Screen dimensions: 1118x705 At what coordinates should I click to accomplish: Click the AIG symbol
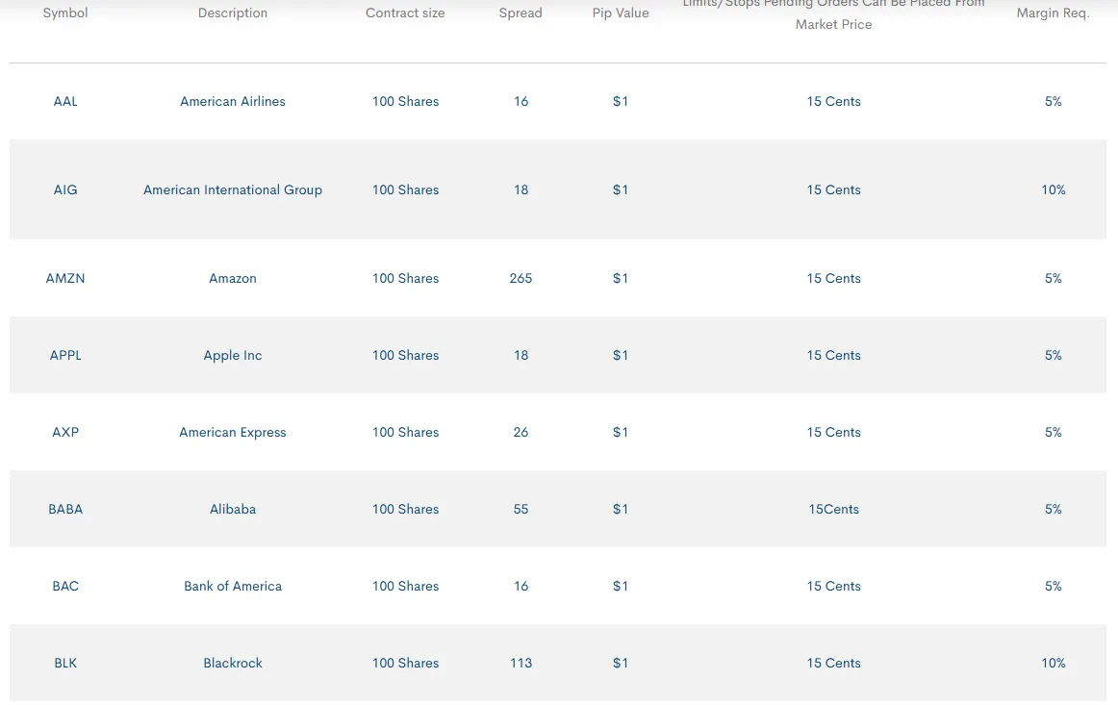click(65, 189)
